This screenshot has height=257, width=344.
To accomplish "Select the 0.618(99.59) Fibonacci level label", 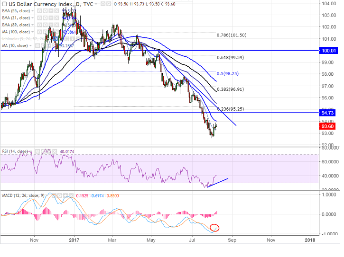I will (x=230, y=58).
